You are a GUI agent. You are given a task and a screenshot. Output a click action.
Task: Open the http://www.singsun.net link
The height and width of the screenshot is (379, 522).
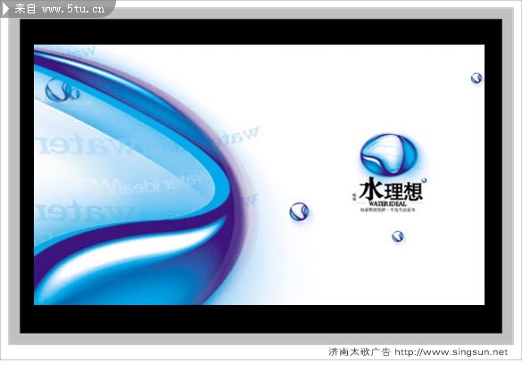click(452, 351)
